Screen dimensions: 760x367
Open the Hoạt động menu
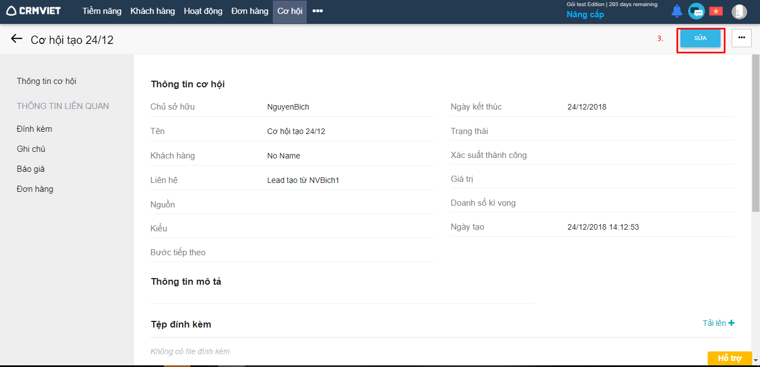pos(203,11)
